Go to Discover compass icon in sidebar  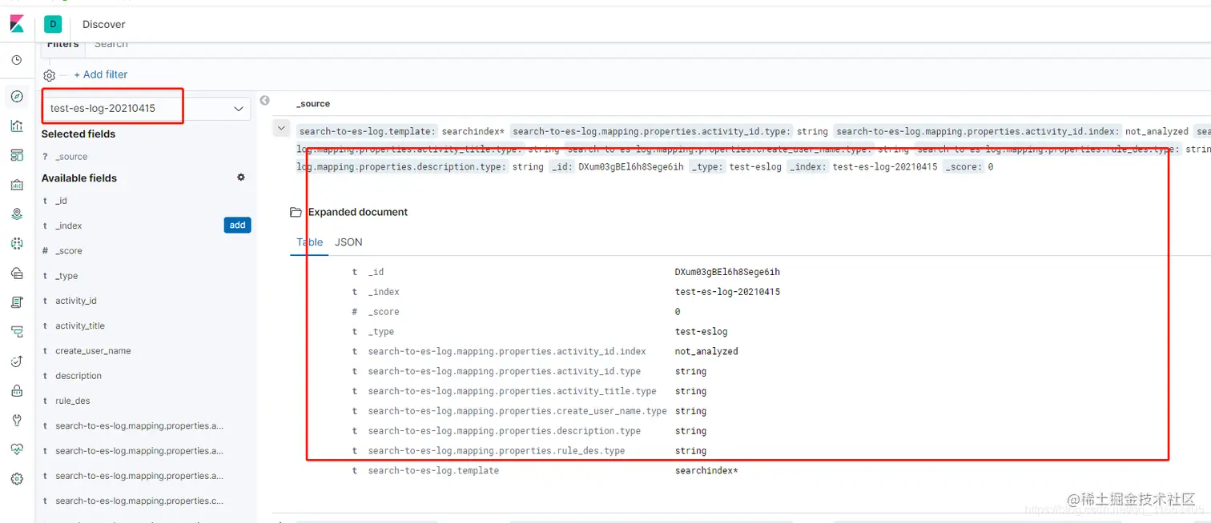(17, 97)
